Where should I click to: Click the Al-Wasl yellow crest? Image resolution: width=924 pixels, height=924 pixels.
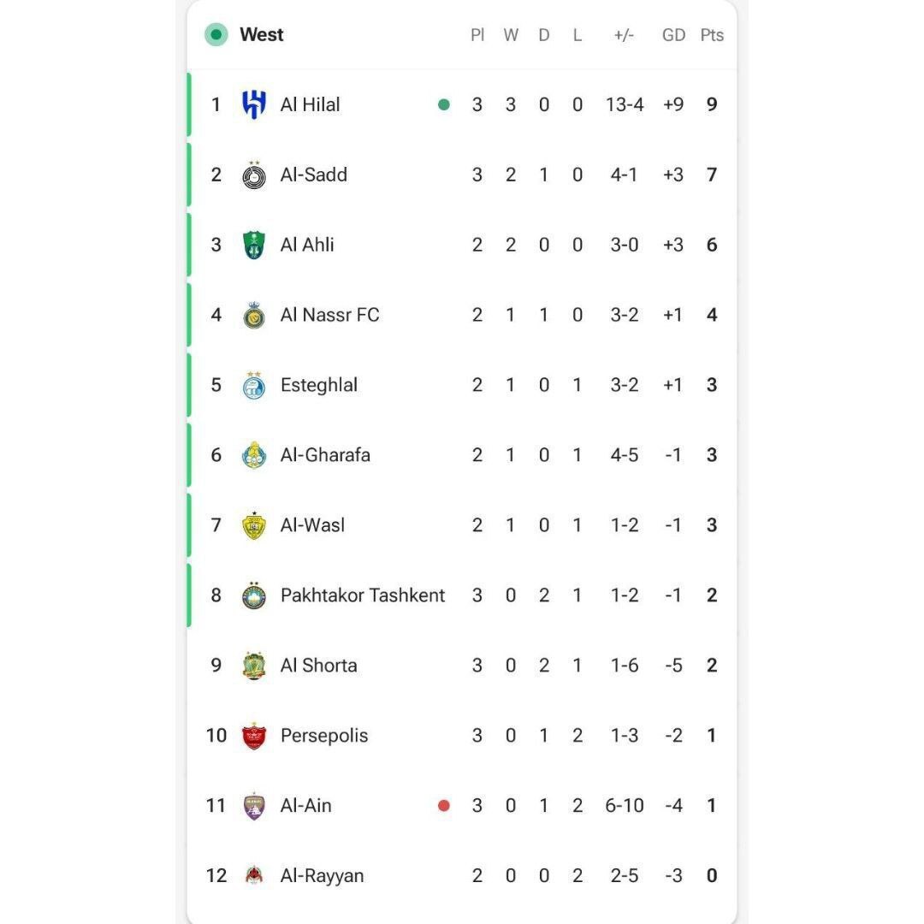(254, 525)
